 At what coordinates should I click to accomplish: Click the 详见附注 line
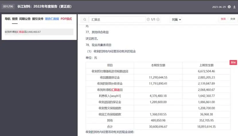pos(92,39)
